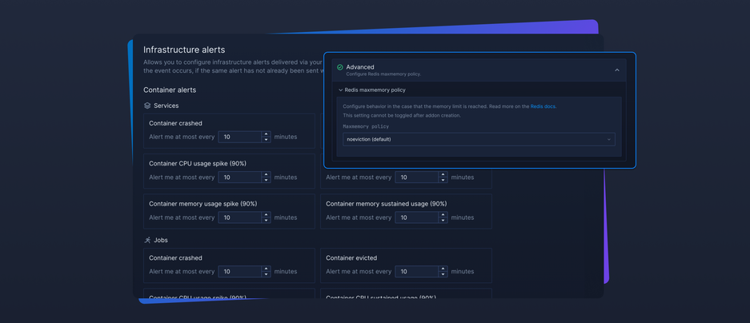Screen dimensions: 750x323
Task: Click the 'Configure Redis maxmemory policy.' subtitle
Action: point(383,74)
